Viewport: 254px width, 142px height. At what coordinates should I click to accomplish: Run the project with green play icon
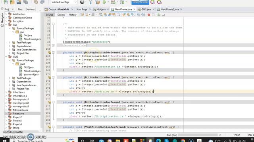tap(104, 2)
